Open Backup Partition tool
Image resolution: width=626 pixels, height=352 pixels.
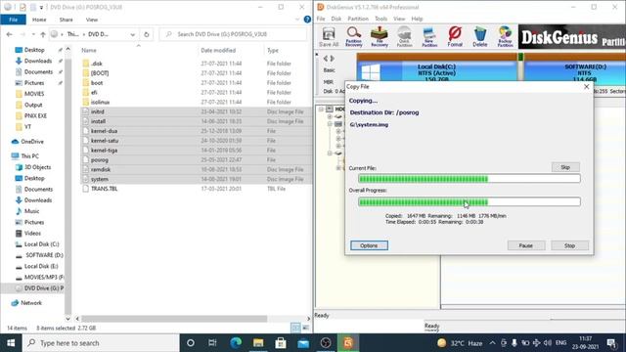[505, 37]
